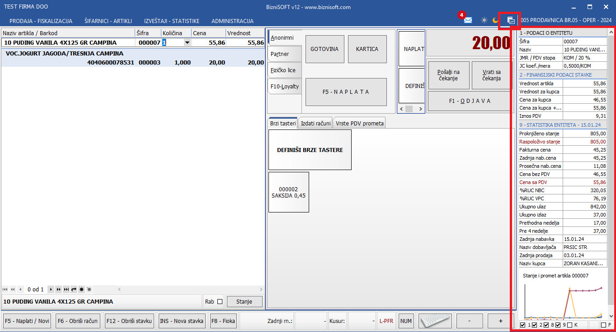
Task: Click the 000002 SAKSIJA quick key
Action: tap(289, 192)
